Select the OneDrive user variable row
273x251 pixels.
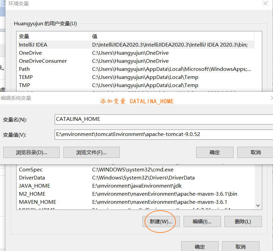136,53
